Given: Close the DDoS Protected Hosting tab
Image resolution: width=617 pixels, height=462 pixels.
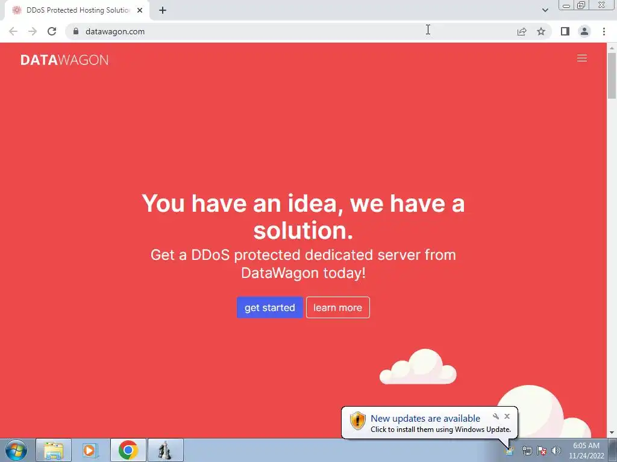Looking at the screenshot, I should (140, 10).
